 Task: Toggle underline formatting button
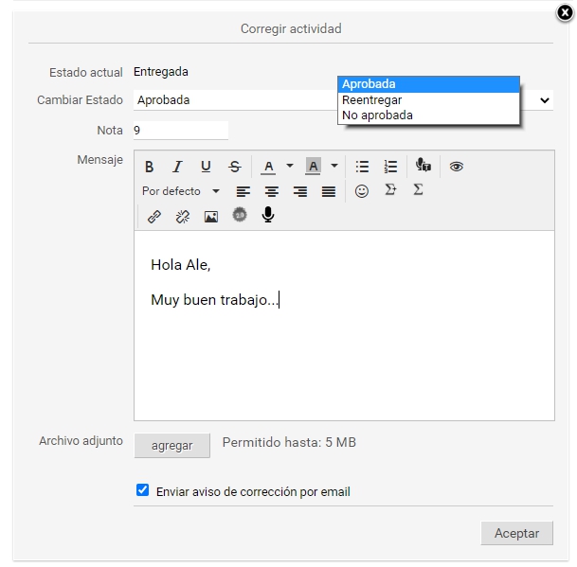click(206, 167)
